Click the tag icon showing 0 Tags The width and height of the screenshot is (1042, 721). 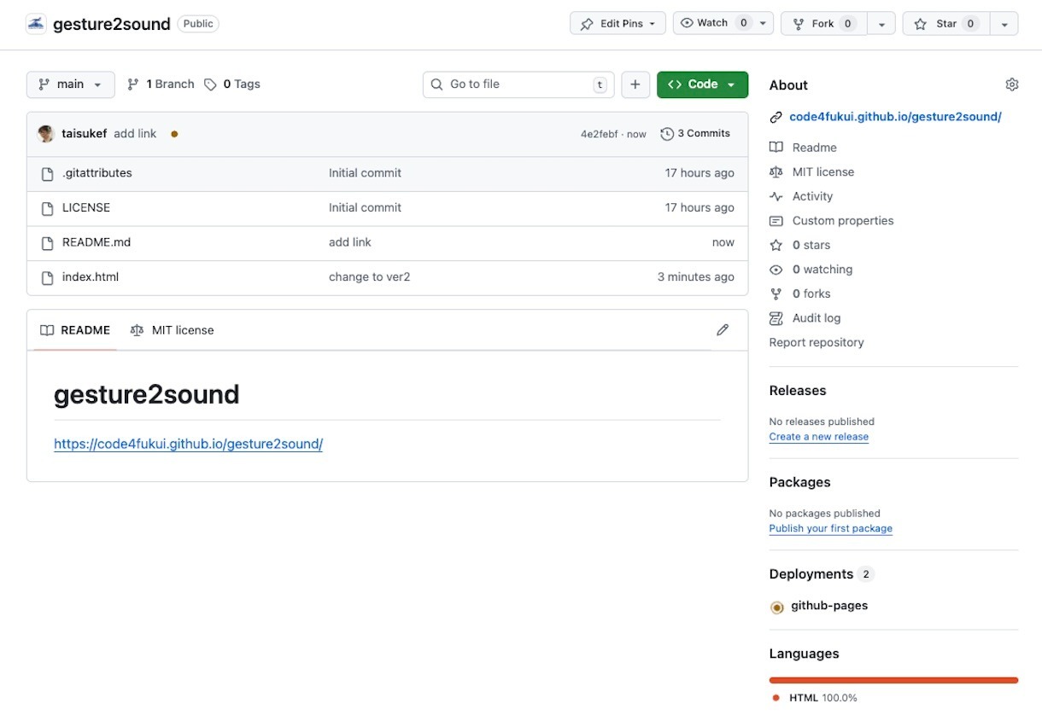tap(210, 84)
